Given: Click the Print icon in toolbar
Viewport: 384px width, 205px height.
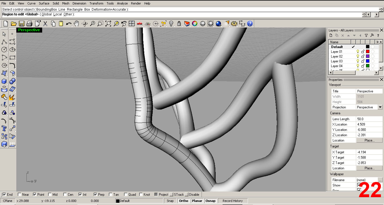Looking at the screenshot, I should coord(29,24).
